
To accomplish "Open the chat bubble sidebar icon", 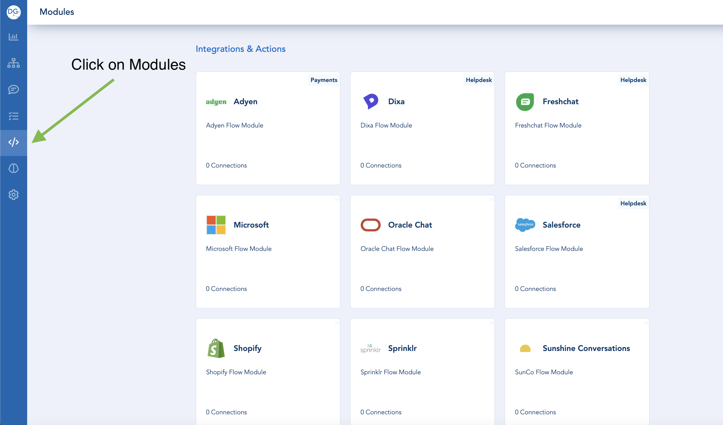I will pyautogui.click(x=13, y=89).
